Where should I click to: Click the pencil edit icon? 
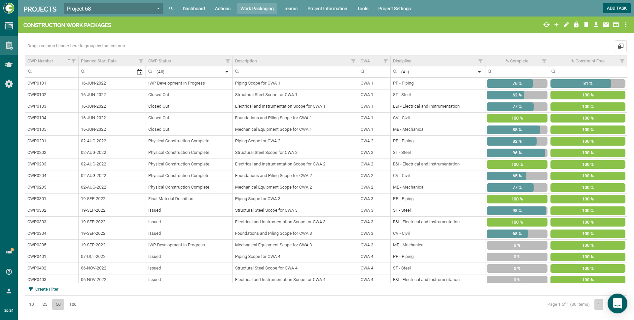[566, 25]
